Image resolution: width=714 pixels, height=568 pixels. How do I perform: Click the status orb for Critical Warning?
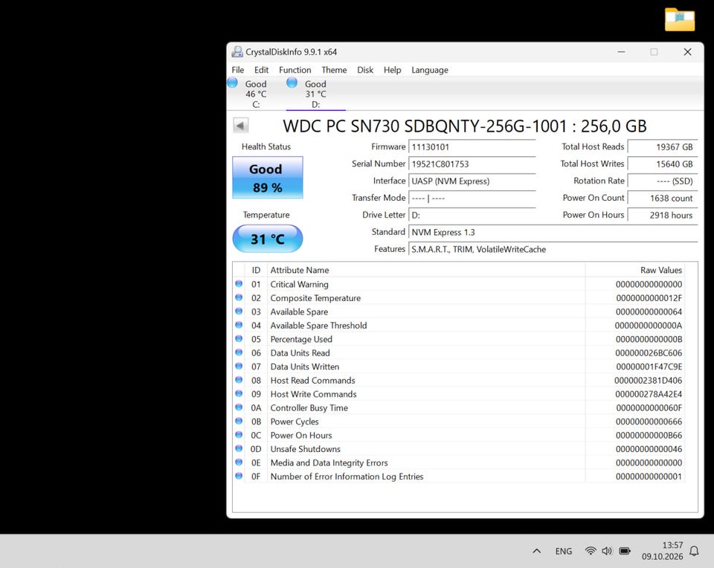[239, 284]
